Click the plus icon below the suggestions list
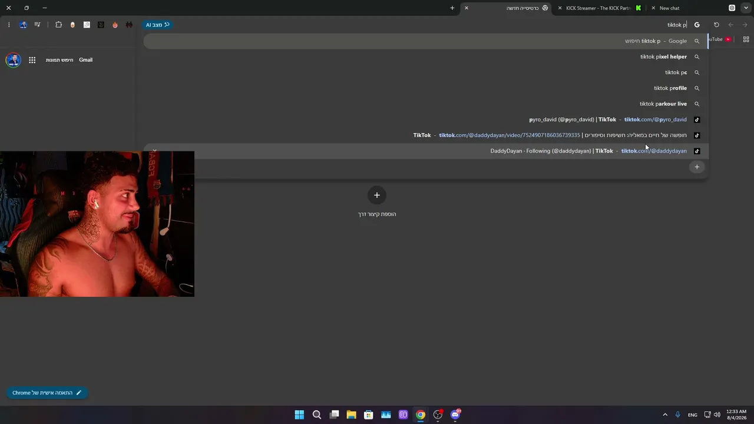The height and width of the screenshot is (424, 754). click(x=697, y=167)
